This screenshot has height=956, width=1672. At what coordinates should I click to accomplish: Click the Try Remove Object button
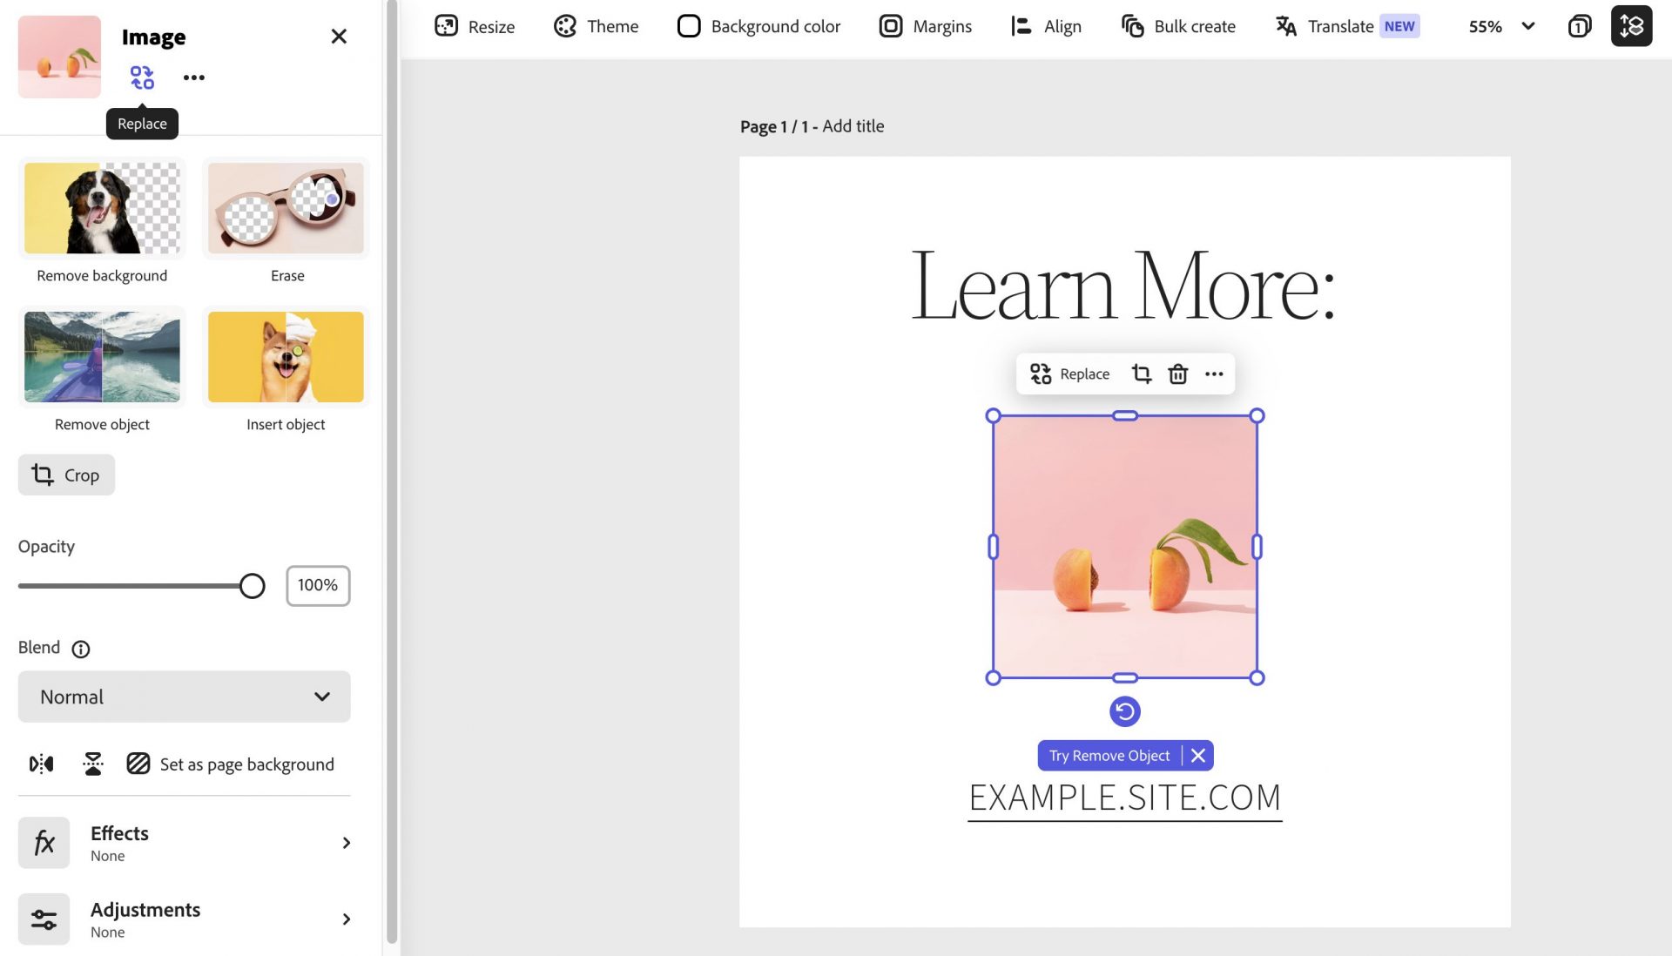pyautogui.click(x=1109, y=755)
